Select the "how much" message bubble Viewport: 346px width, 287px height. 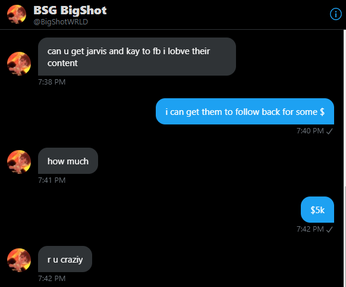tap(68, 161)
